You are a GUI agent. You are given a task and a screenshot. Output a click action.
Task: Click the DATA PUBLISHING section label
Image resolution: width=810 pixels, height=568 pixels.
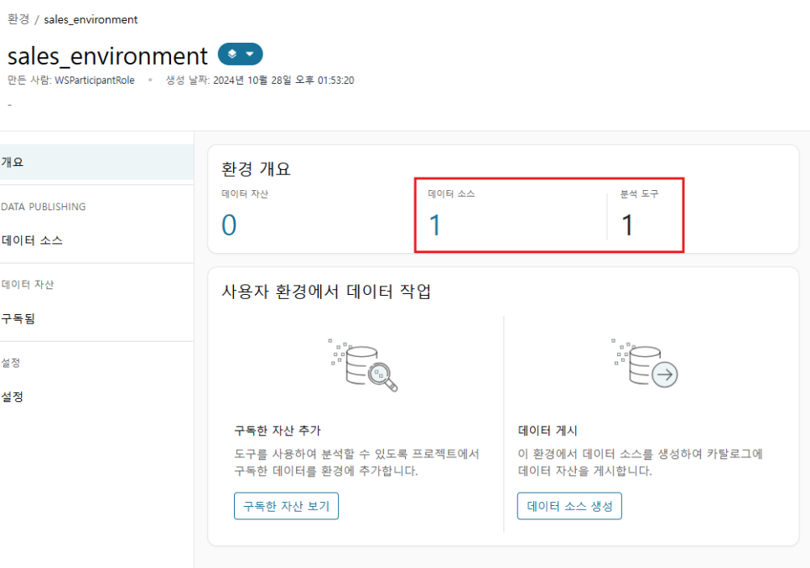[x=44, y=207]
